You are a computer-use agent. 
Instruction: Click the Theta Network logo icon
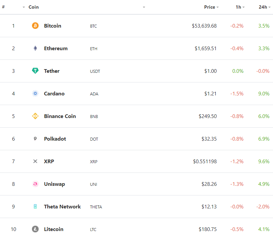point(35,206)
